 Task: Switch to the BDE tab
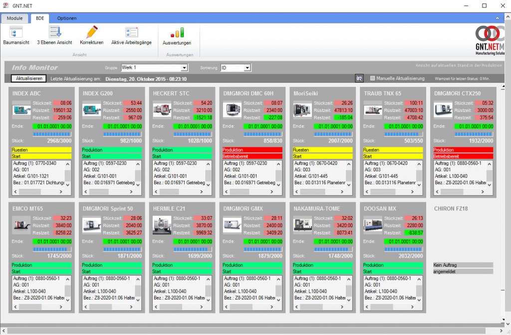[x=40, y=18]
